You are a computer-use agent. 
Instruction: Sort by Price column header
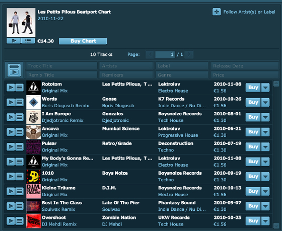(245, 75)
